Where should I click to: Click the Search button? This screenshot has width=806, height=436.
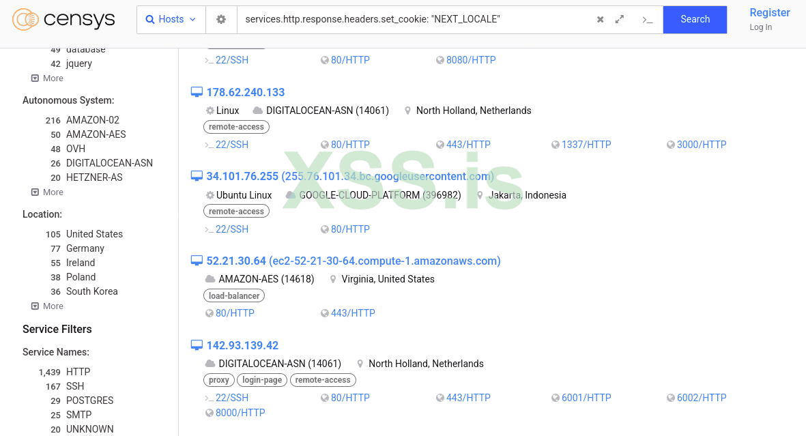695,20
